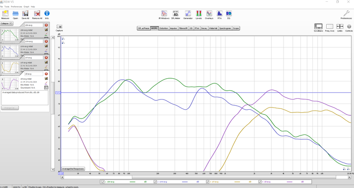The image size is (354, 188).
Task: Open the signal Generator
Action: (x=188, y=13)
